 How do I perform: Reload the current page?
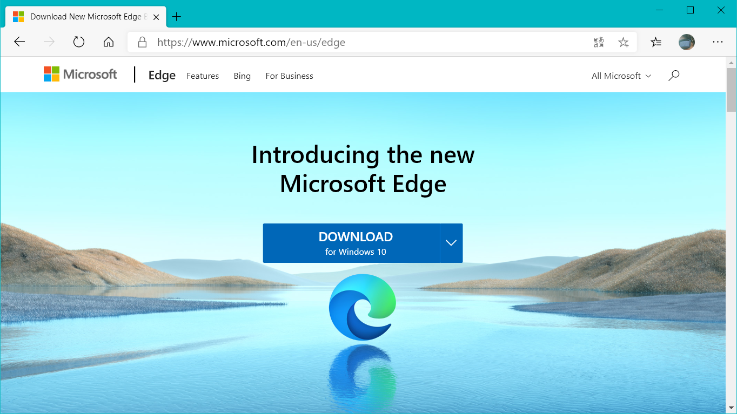point(79,42)
